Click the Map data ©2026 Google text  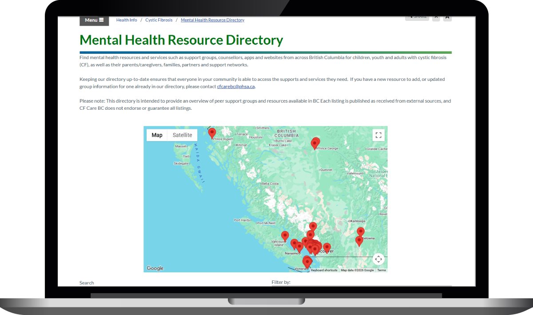tap(357, 270)
